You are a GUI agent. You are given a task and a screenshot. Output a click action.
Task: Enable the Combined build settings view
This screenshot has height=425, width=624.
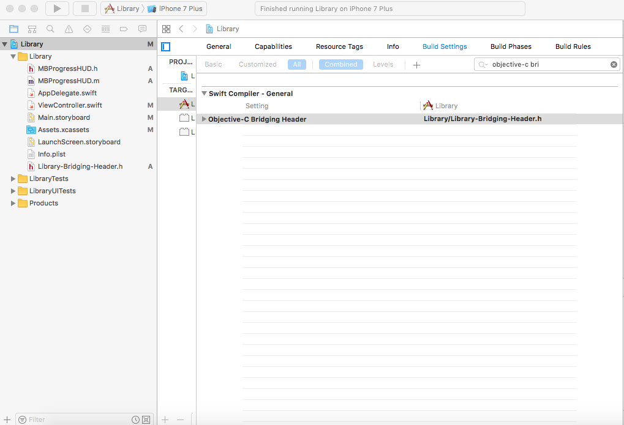pyautogui.click(x=340, y=64)
